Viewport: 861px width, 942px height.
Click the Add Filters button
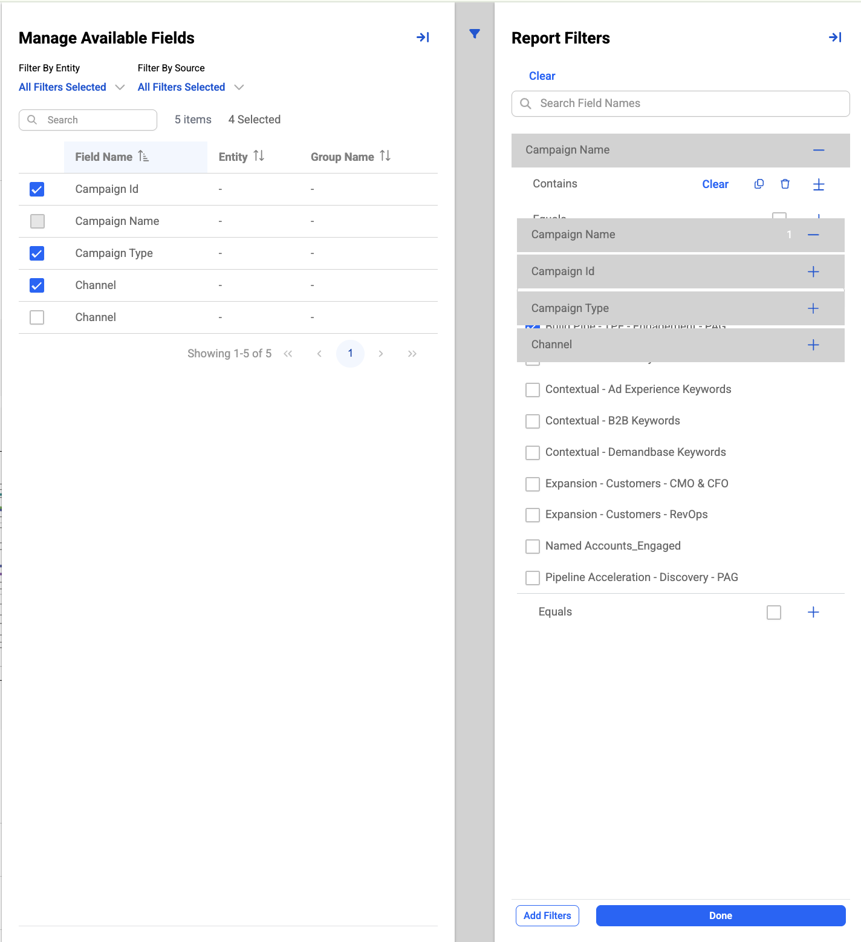click(x=547, y=915)
